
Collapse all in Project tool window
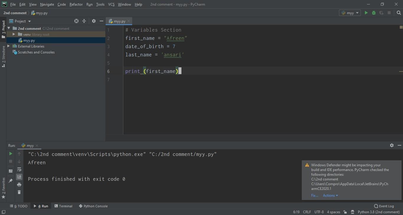coord(84,21)
